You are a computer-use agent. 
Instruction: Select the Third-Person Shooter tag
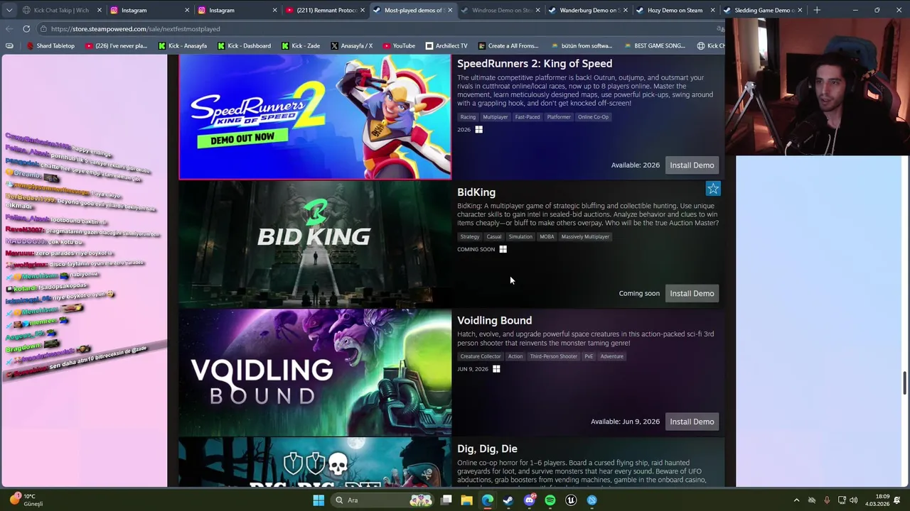553,356
